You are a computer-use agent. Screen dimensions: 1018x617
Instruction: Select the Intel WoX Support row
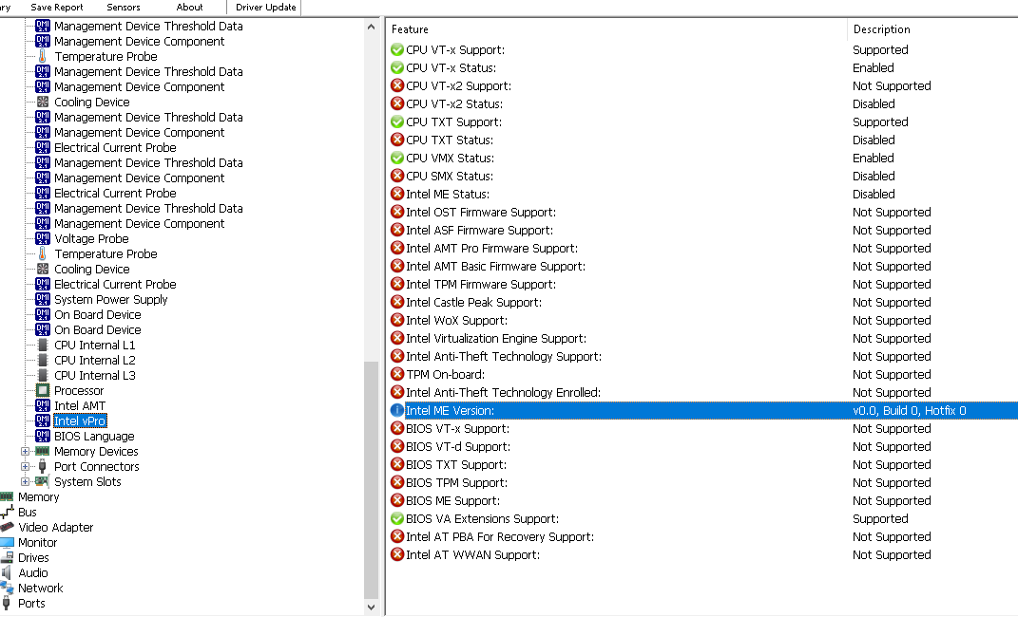[x=702, y=320]
